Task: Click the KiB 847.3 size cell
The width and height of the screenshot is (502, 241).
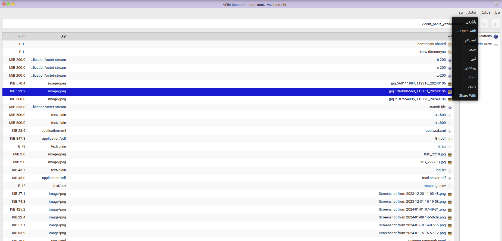Action: [18, 139]
